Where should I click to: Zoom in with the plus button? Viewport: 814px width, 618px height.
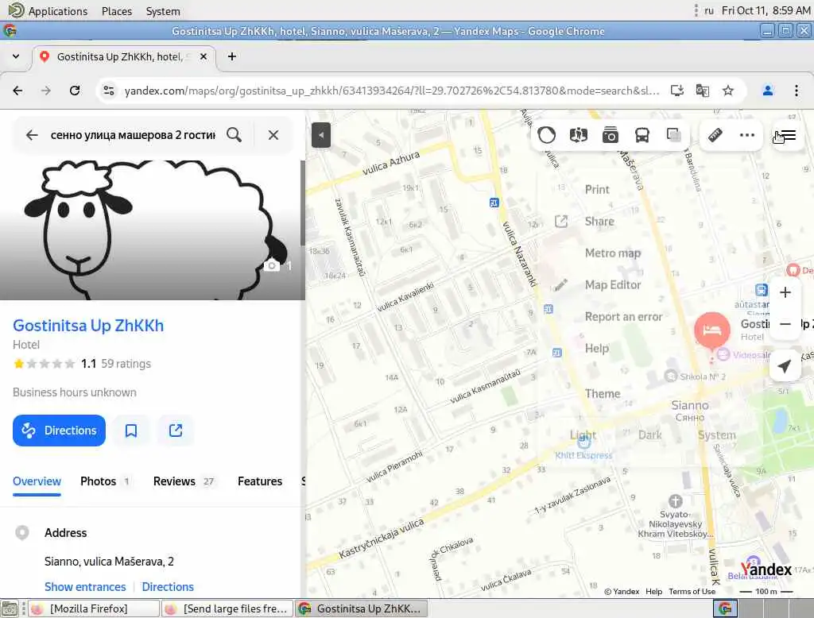[x=785, y=292]
